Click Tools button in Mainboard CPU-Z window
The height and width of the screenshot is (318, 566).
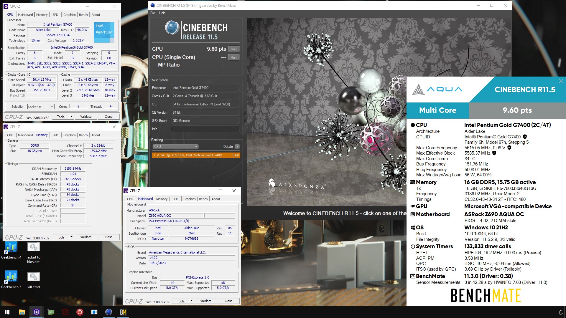(181, 301)
